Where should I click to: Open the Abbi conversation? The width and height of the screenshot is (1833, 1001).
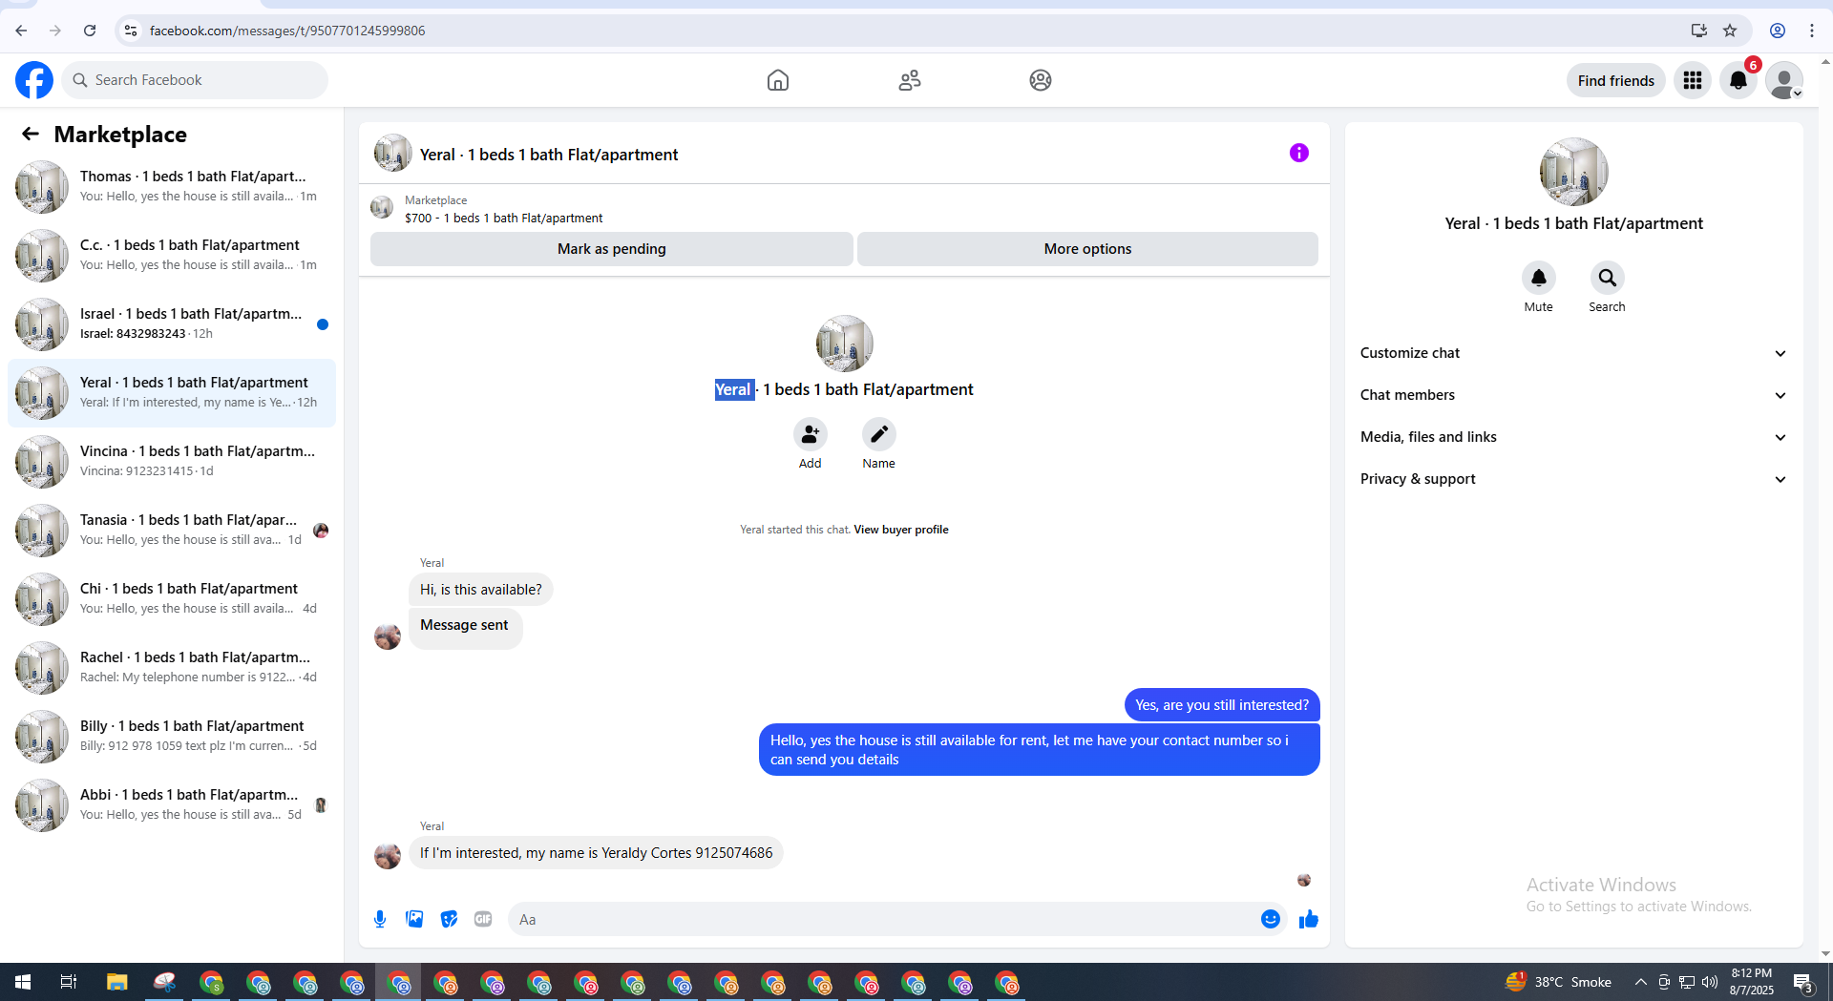pos(172,805)
